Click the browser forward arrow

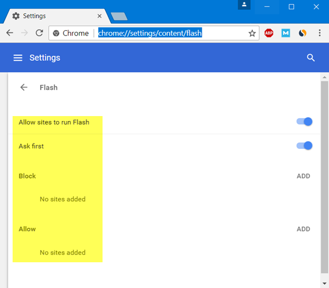click(25, 33)
